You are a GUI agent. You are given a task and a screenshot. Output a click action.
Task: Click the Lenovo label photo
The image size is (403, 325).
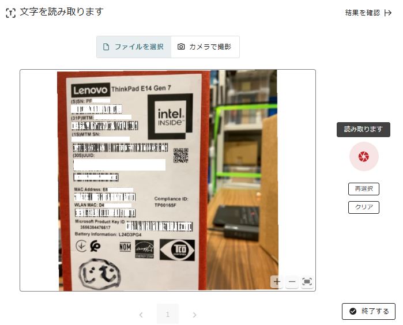pyautogui.click(x=167, y=180)
